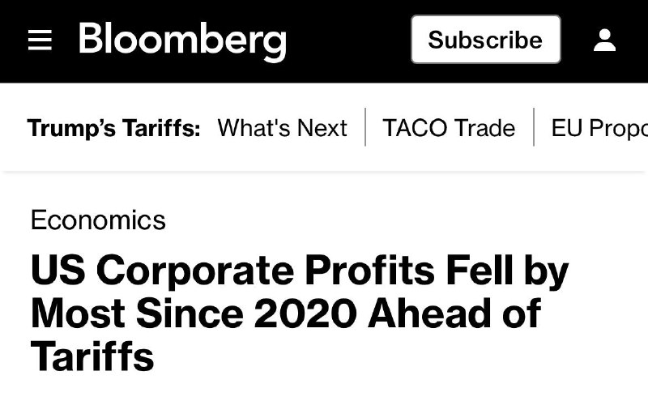This screenshot has width=648, height=401.
Task: Open the Economics category link
Action: coord(98,220)
